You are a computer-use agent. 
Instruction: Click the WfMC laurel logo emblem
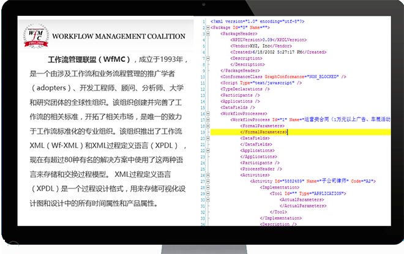[36, 36]
